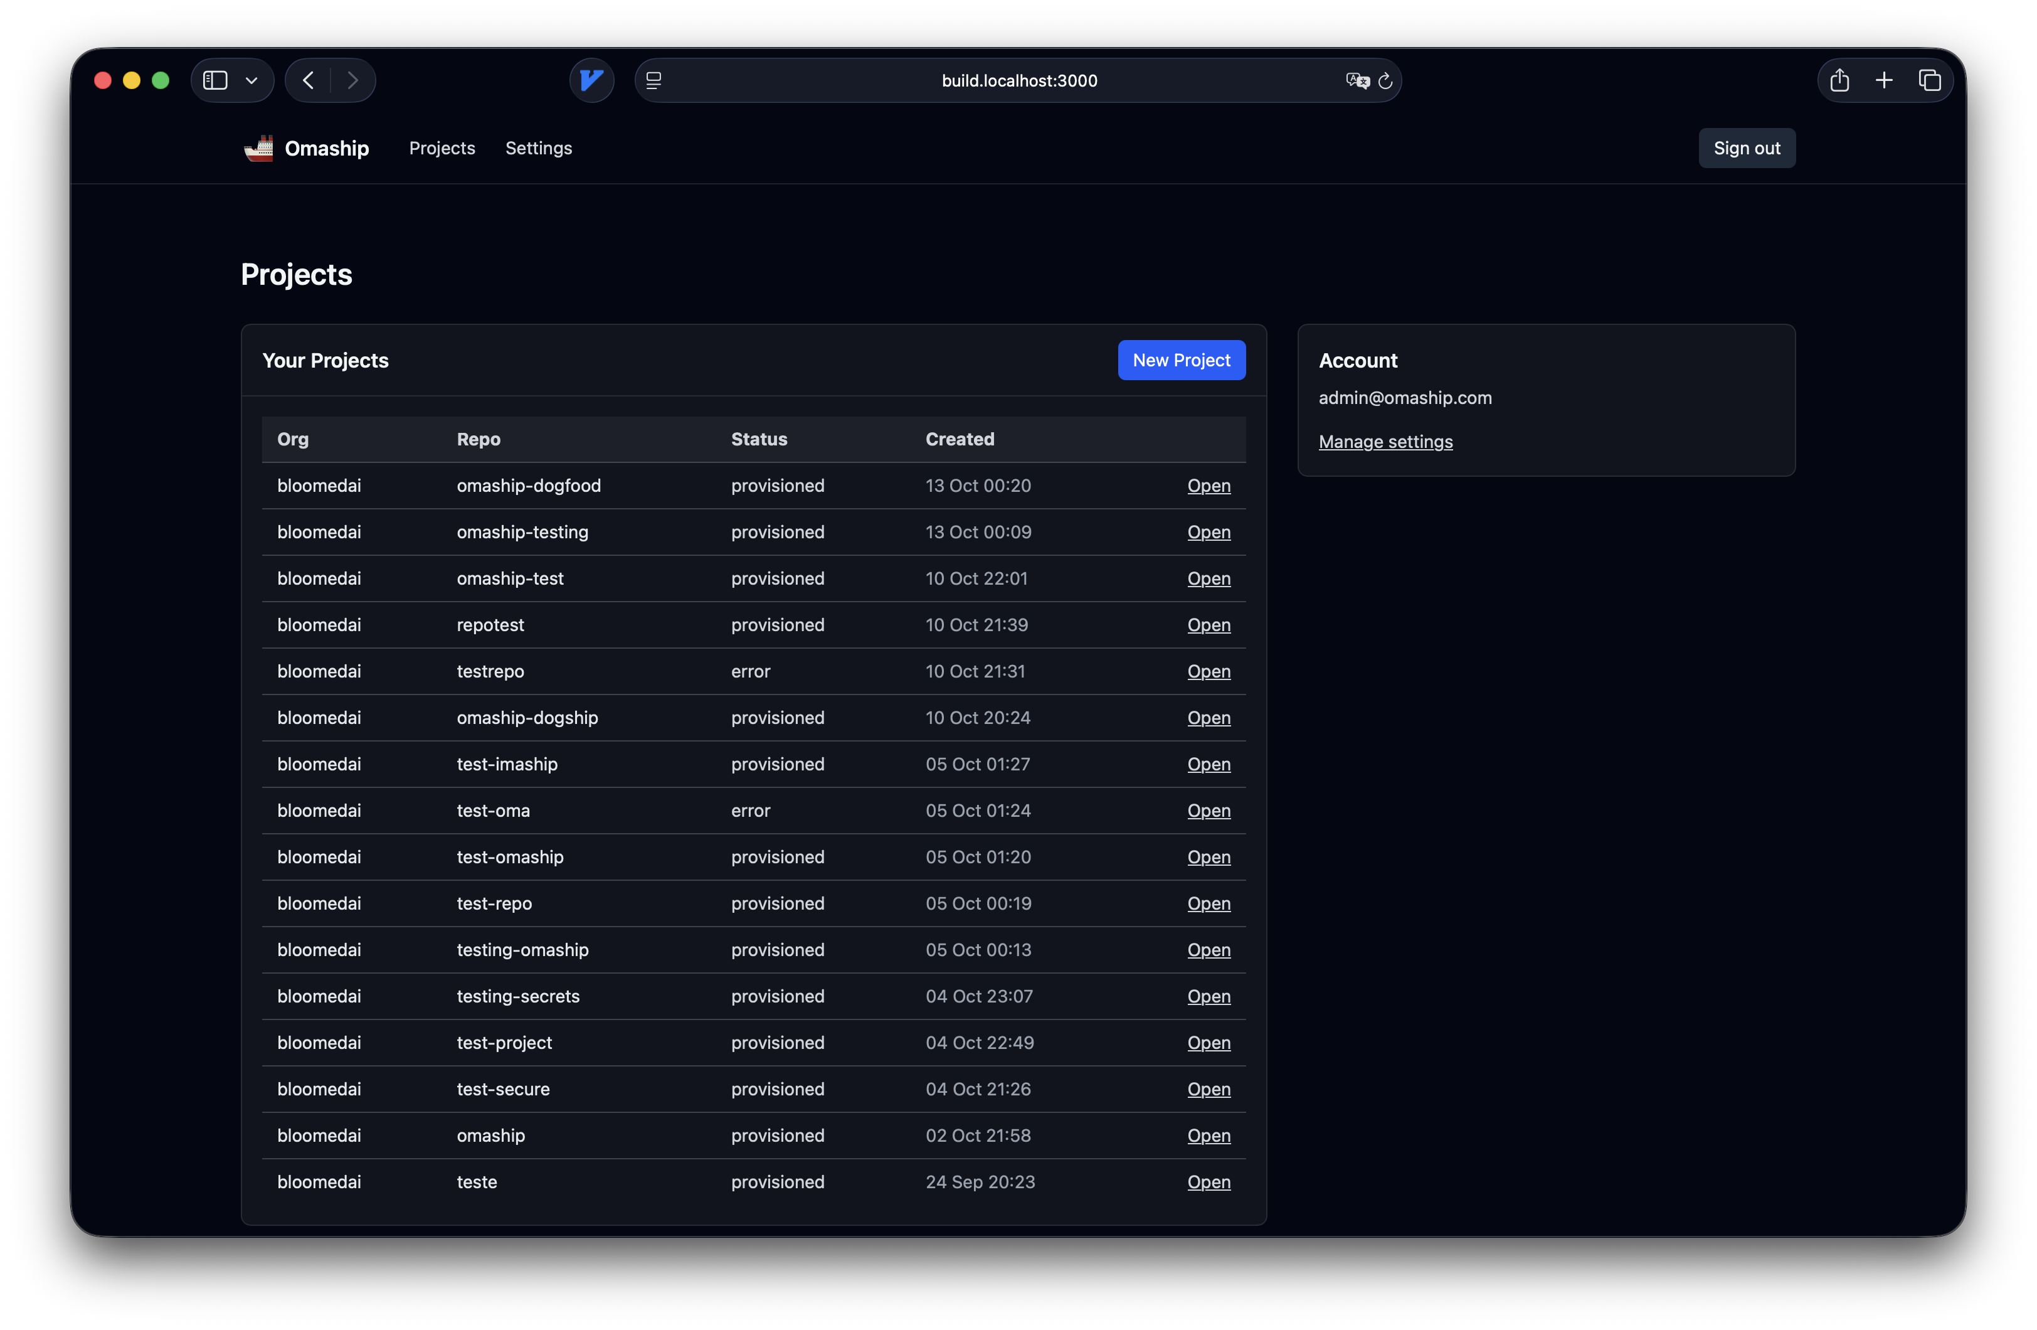This screenshot has height=1330, width=2037.
Task: Click the Sign out button
Action: 1746,148
